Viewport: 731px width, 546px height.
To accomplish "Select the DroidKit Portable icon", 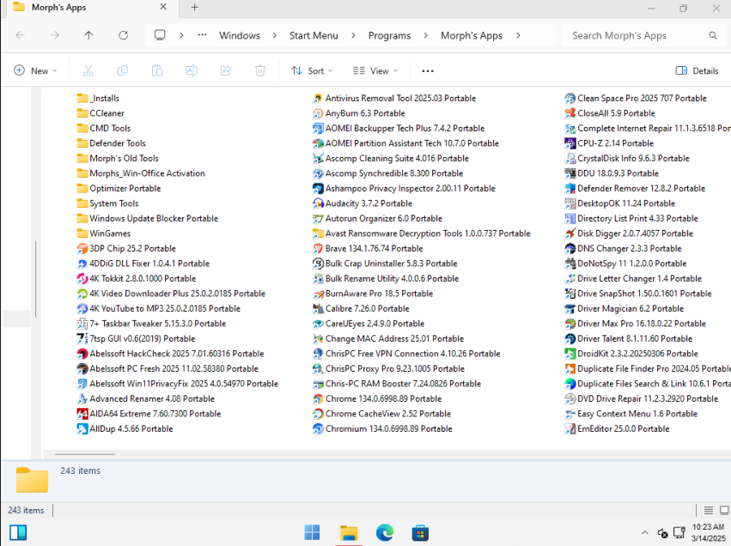I will pyautogui.click(x=570, y=354).
